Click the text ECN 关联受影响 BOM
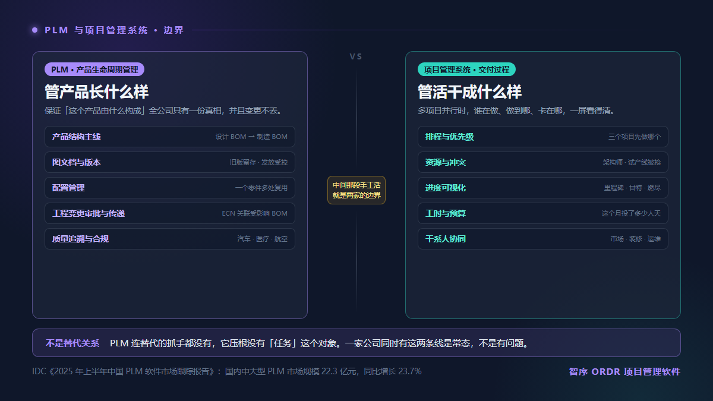Viewport: 713px width, 401px height. pyautogui.click(x=254, y=213)
